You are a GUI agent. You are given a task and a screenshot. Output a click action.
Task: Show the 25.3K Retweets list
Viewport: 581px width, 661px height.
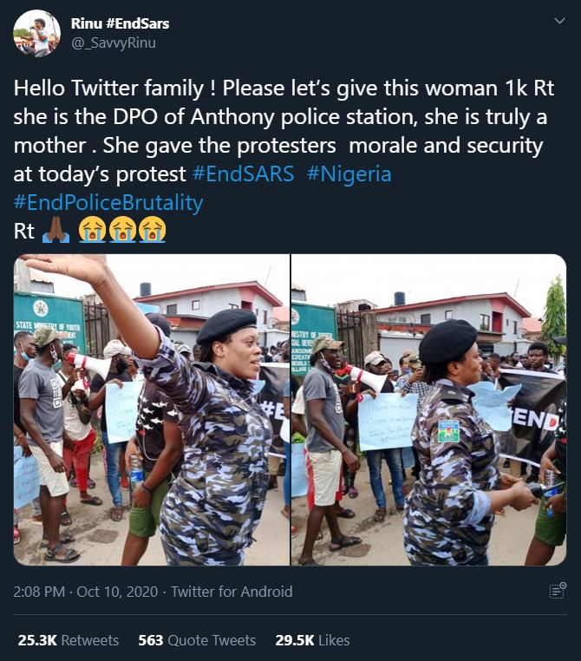tap(68, 640)
